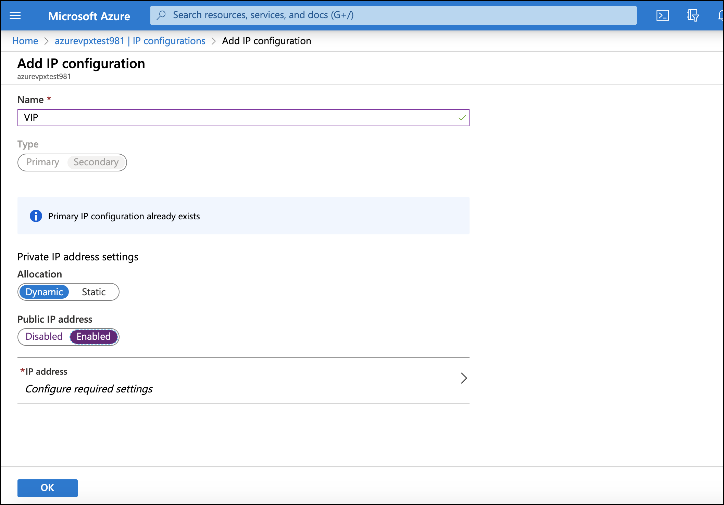
Task: Open the IP address required settings row
Action: [243, 380]
